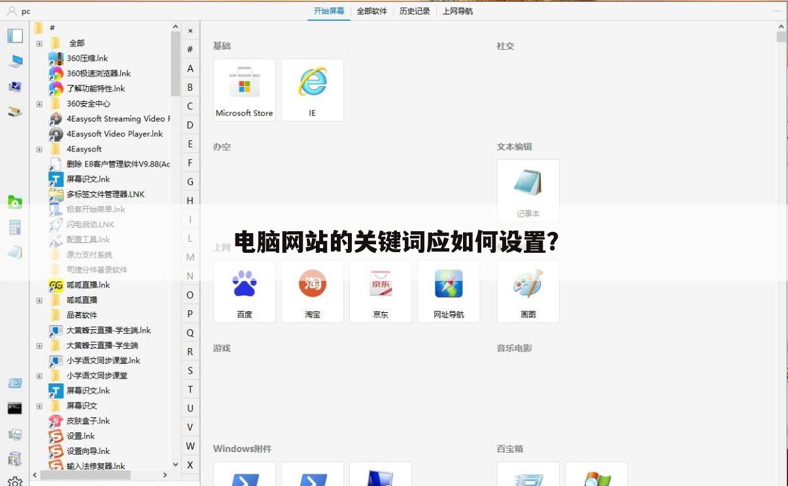Expand the 呱呱直播 folder node
The width and height of the screenshot is (788, 486).
pyautogui.click(x=39, y=300)
